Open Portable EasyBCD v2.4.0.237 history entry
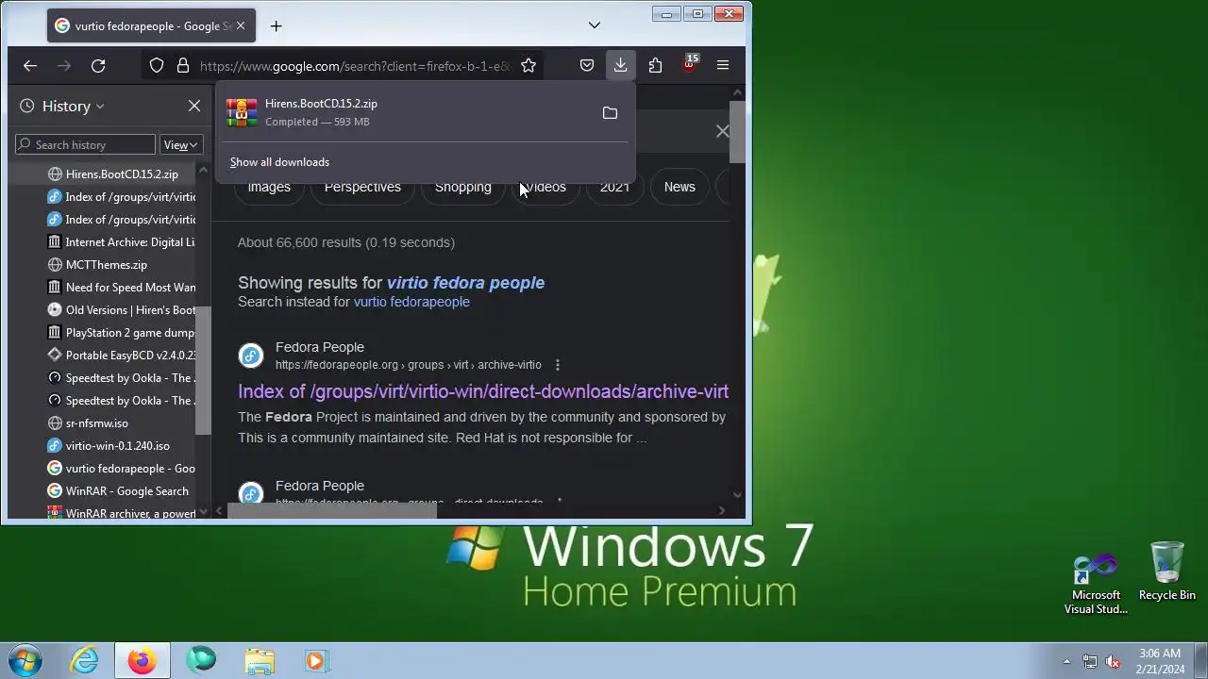 121,356
